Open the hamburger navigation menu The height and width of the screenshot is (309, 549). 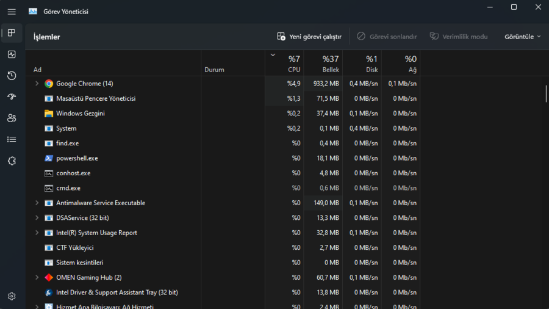pos(12,11)
